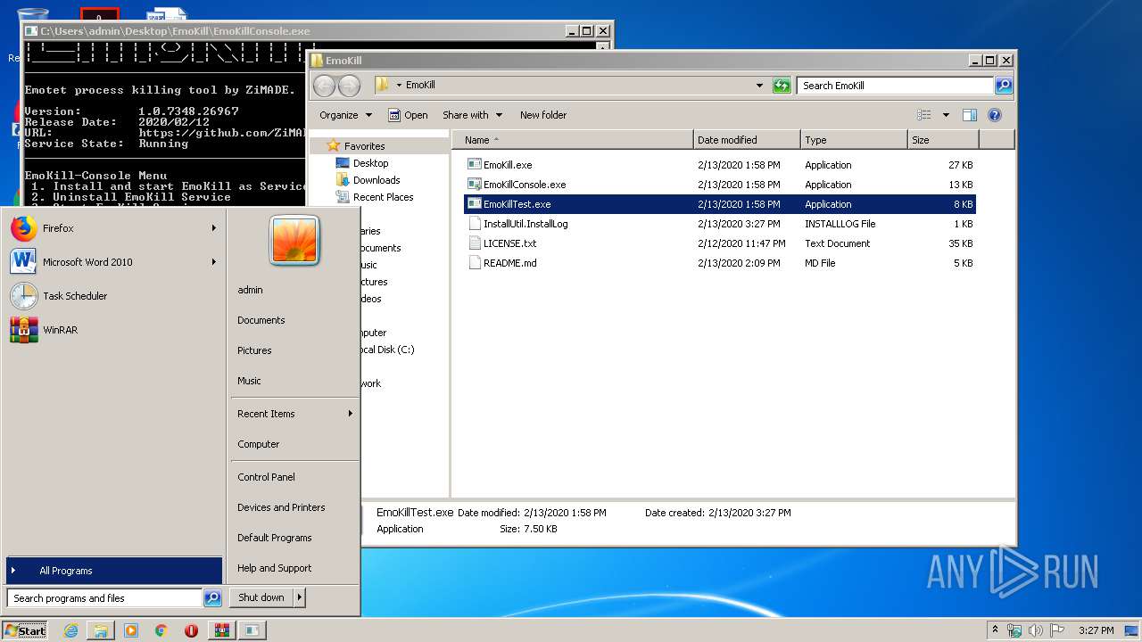Open Task Scheduler in Start menu

(112, 296)
